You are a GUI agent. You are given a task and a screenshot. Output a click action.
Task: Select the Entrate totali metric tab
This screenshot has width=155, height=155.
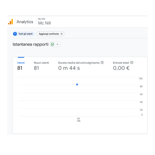[x=123, y=66]
